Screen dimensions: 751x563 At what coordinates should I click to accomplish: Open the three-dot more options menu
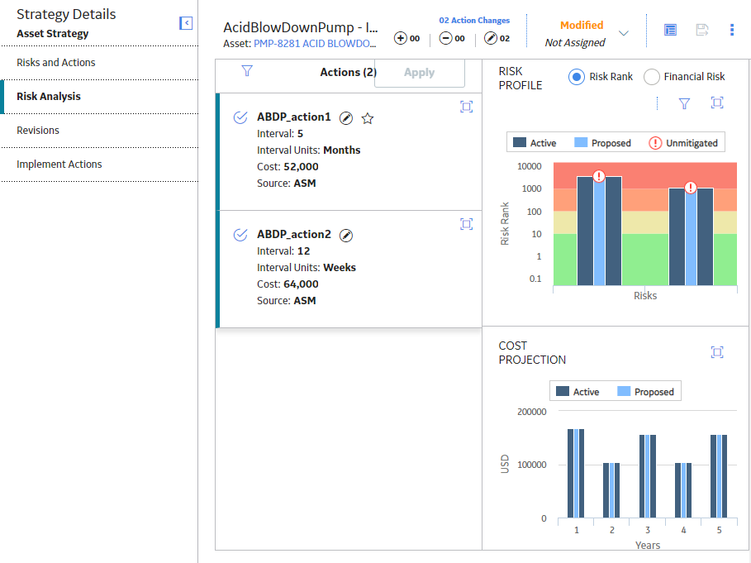pos(732,30)
